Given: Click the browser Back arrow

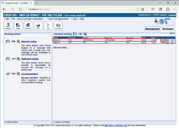Looking at the screenshot, I should (4, 9).
